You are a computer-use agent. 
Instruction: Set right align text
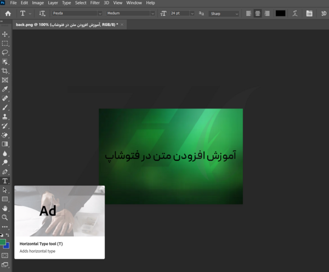tap(267, 13)
